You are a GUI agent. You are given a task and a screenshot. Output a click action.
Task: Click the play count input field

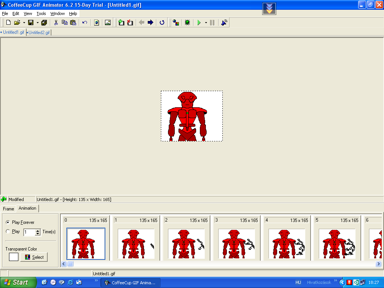coord(29,232)
